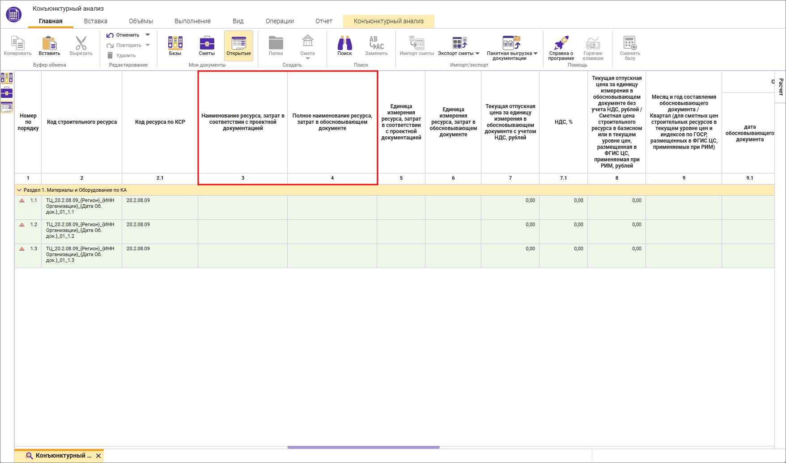Click the Пакетная выгрузка документации icon
The image size is (786, 463).
pyautogui.click(x=510, y=43)
